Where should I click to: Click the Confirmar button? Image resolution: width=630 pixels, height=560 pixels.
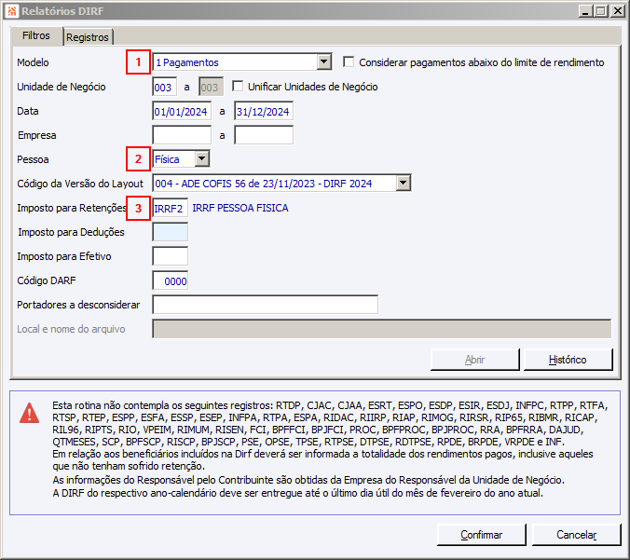481,535
